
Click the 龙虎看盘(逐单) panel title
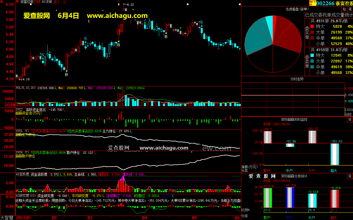(297, 9)
